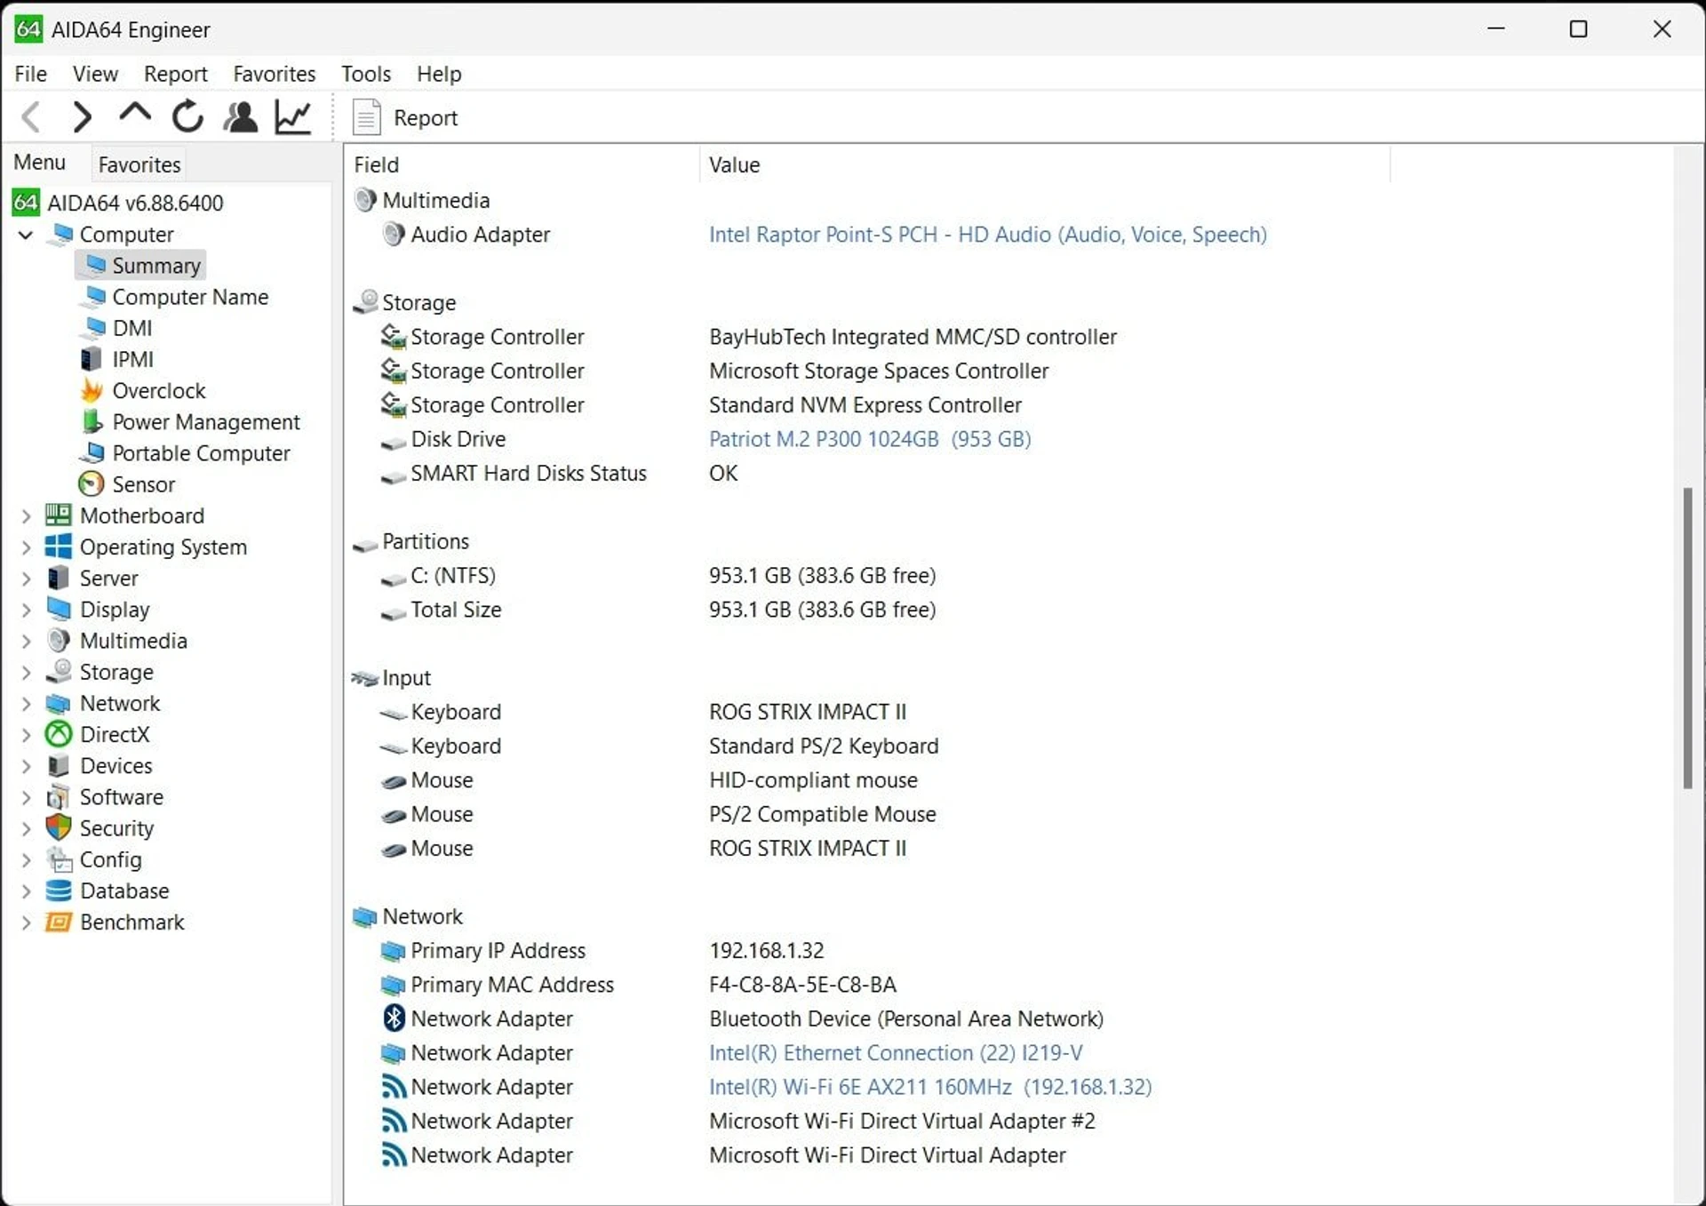
Task: Switch to the Favorites panel tab
Action: click(140, 164)
